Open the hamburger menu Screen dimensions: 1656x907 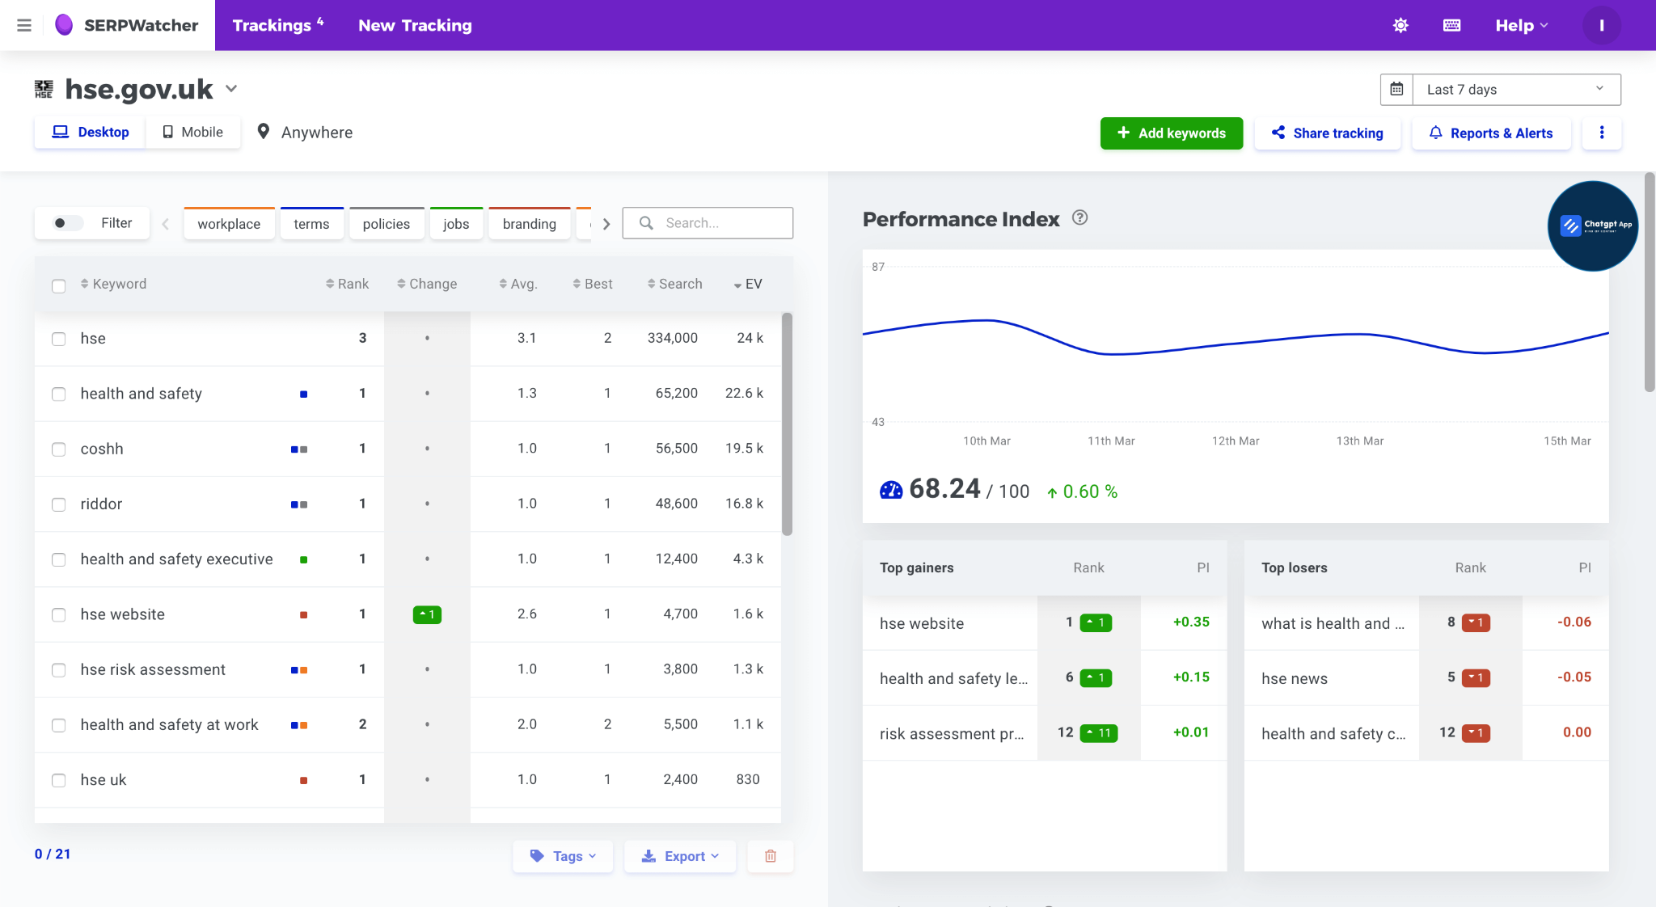(24, 25)
